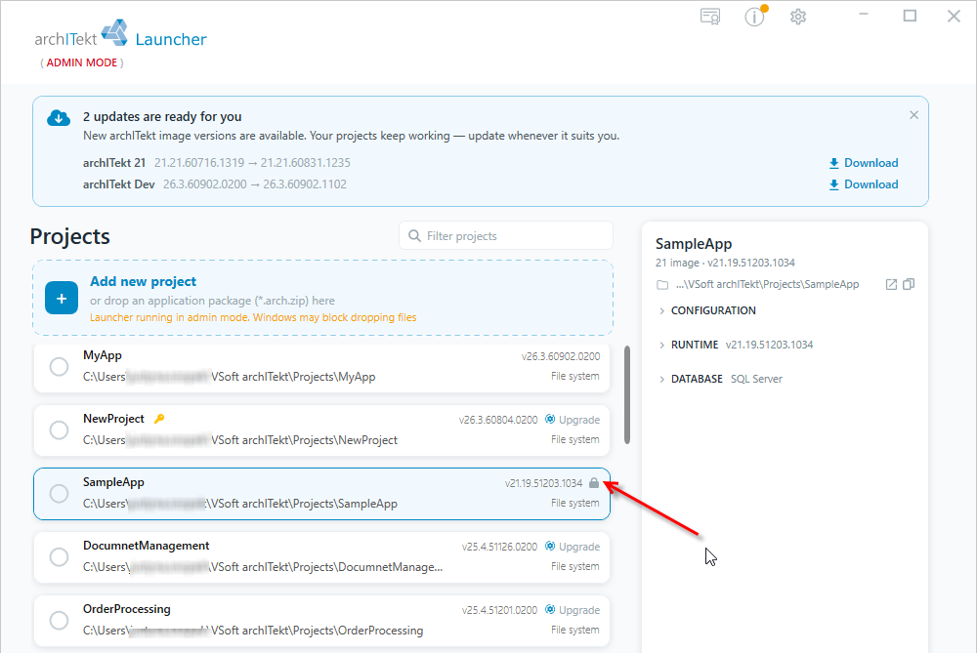Select the NewProject radio button

tap(60, 430)
